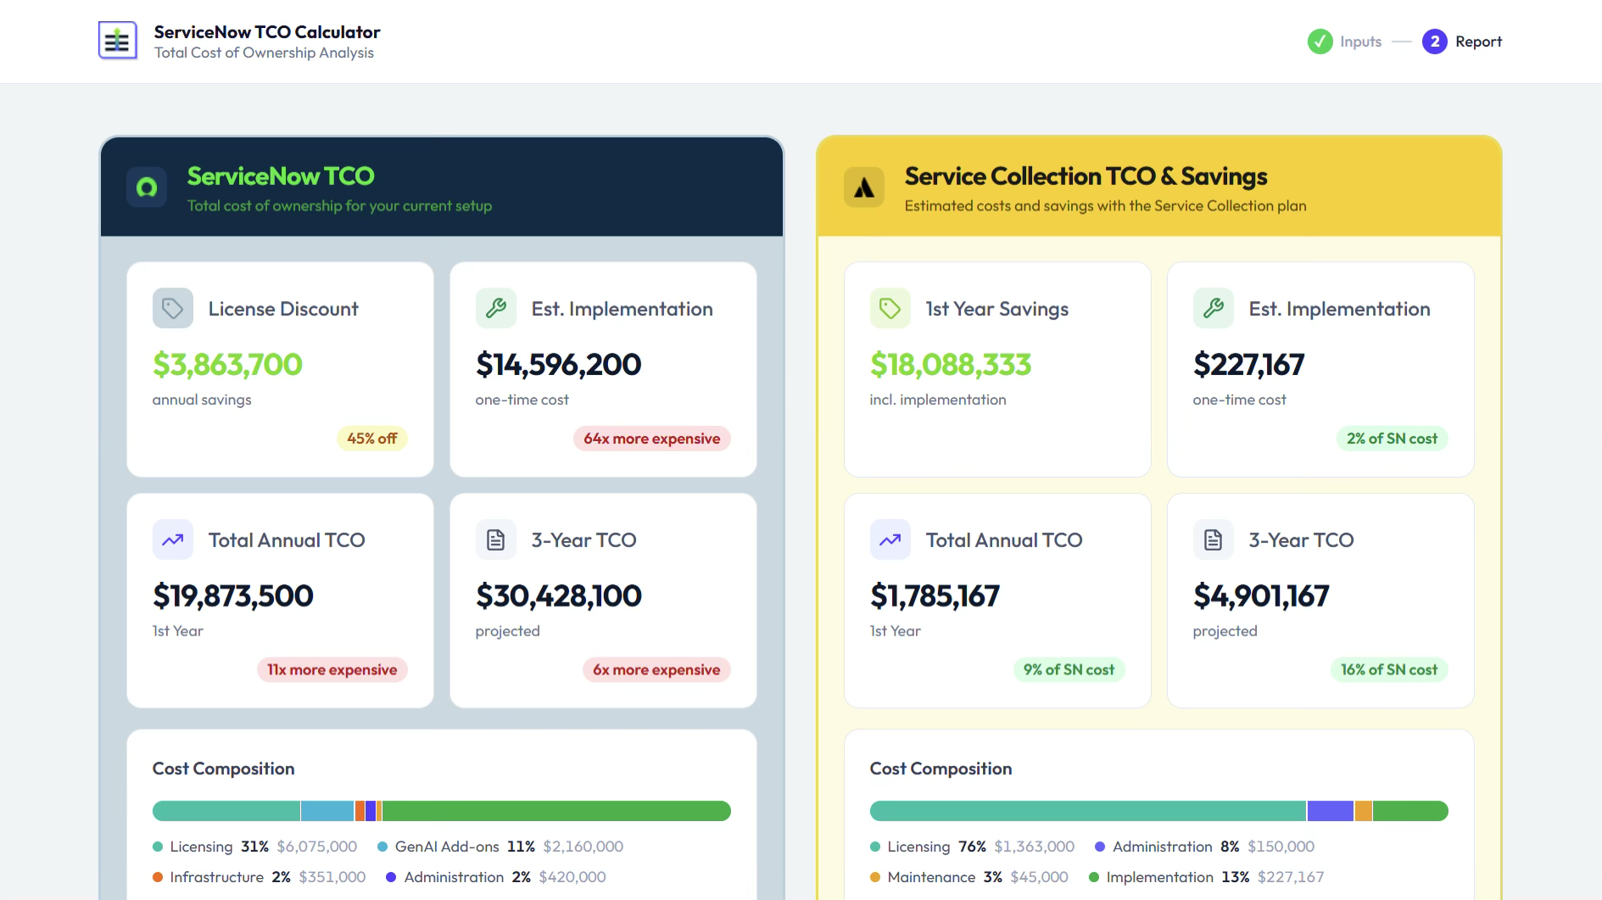Click the 16% of SN cost badge
The width and height of the screenshot is (1602, 900).
[1389, 670]
